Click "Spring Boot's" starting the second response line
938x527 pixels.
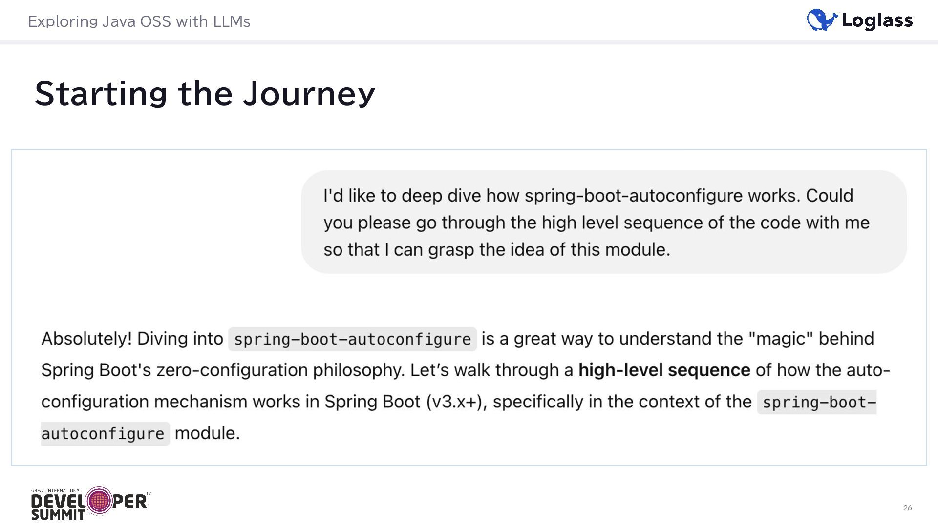[x=96, y=370]
